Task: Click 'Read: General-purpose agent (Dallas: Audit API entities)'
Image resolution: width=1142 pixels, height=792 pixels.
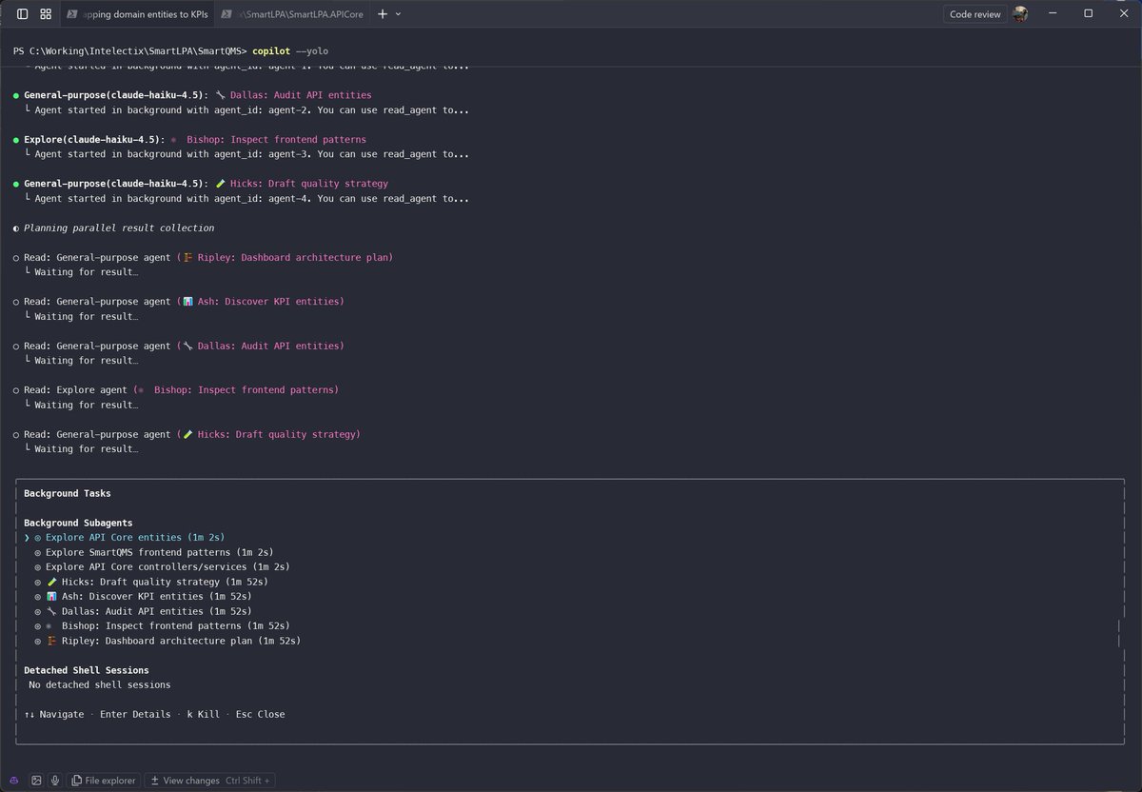Action: point(184,346)
